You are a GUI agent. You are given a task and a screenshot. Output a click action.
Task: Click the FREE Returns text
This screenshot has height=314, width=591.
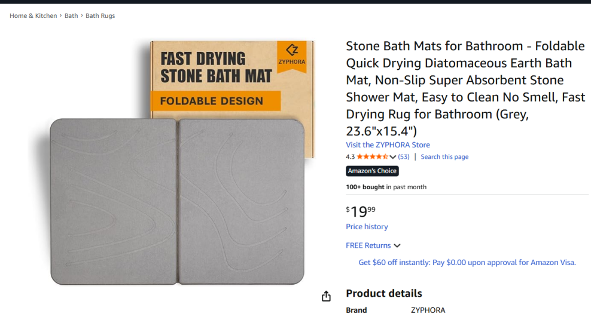pyautogui.click(x=368, y=245)
